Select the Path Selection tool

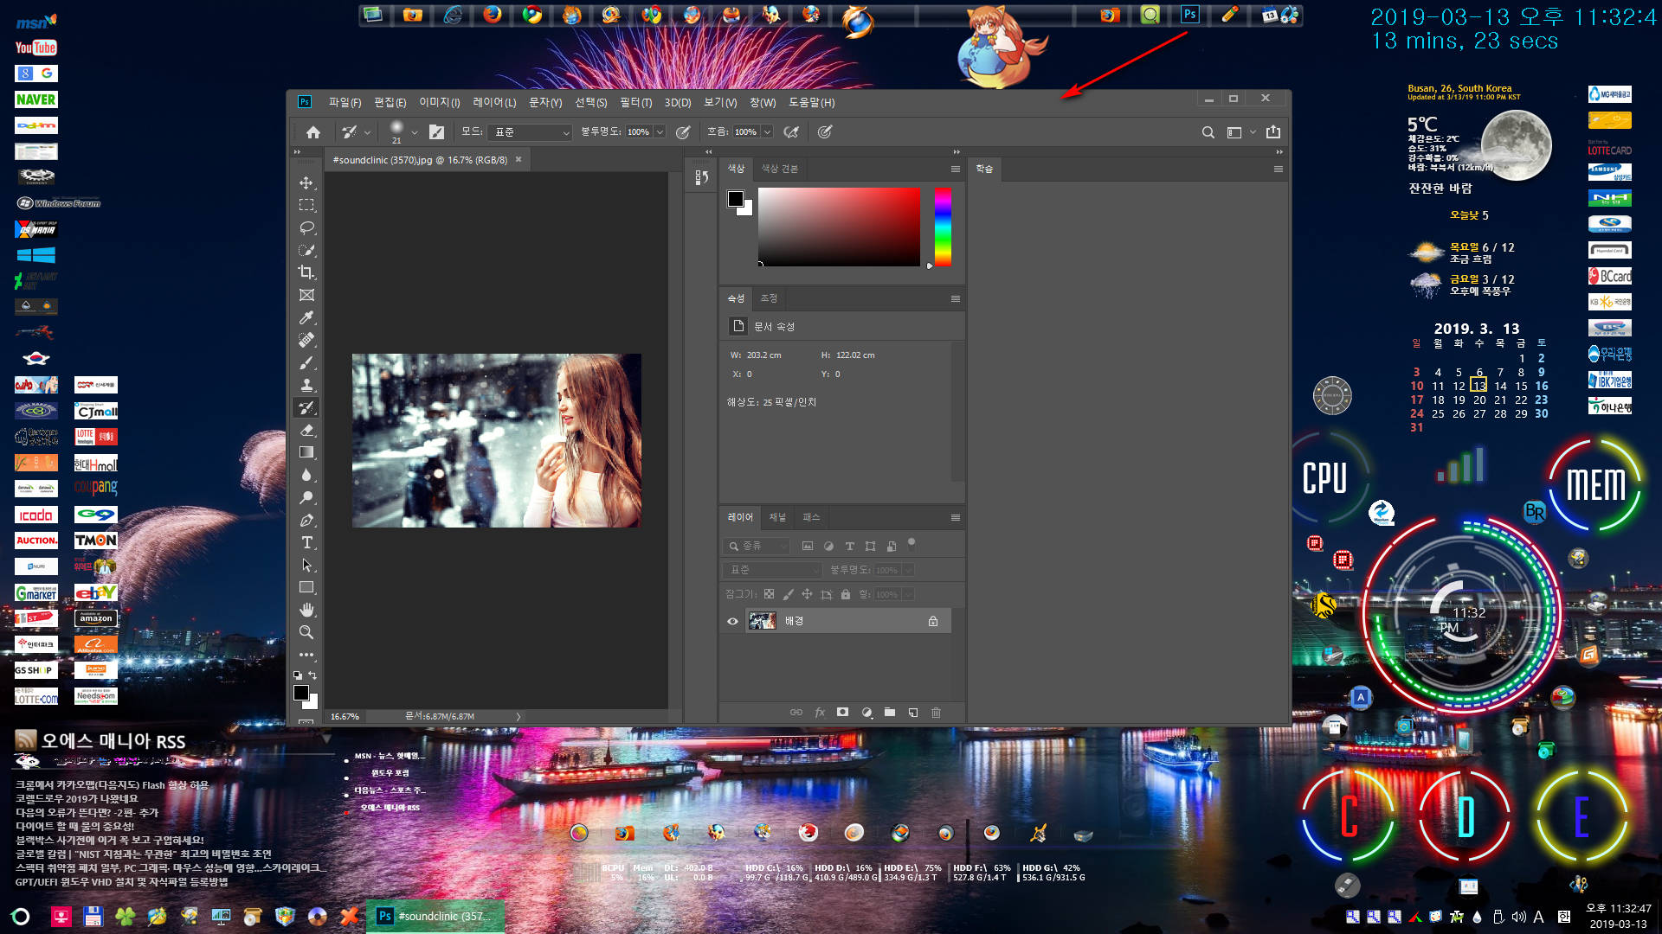[x=306, y=565]
